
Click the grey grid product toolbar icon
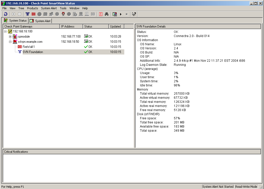[45, 14]
